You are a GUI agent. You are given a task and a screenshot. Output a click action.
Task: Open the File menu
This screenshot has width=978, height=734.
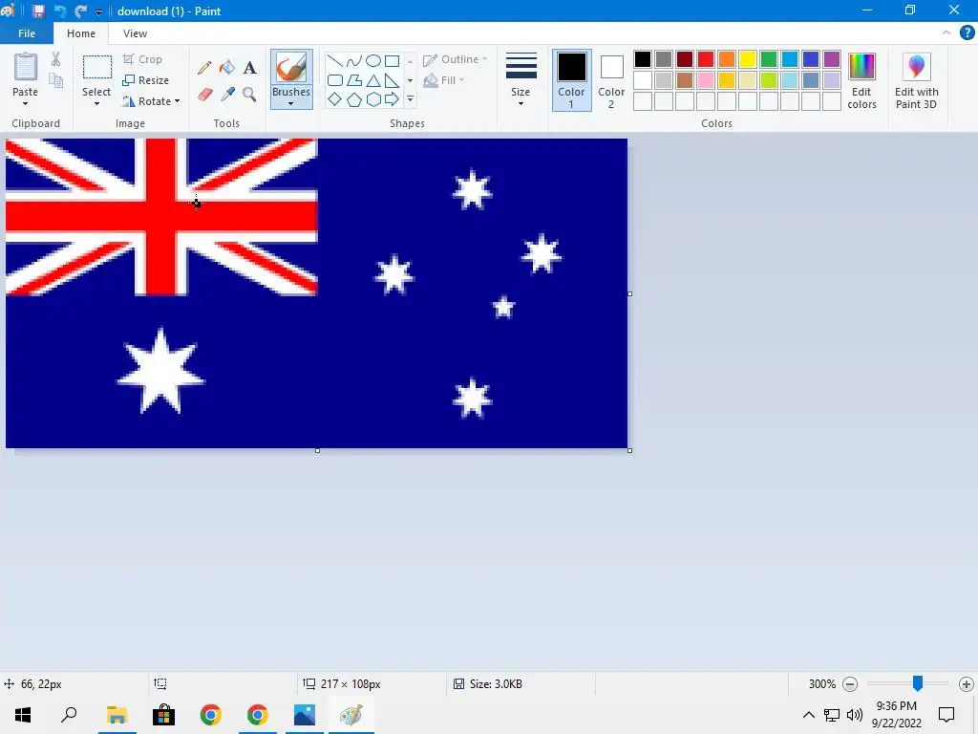[27, 33]
